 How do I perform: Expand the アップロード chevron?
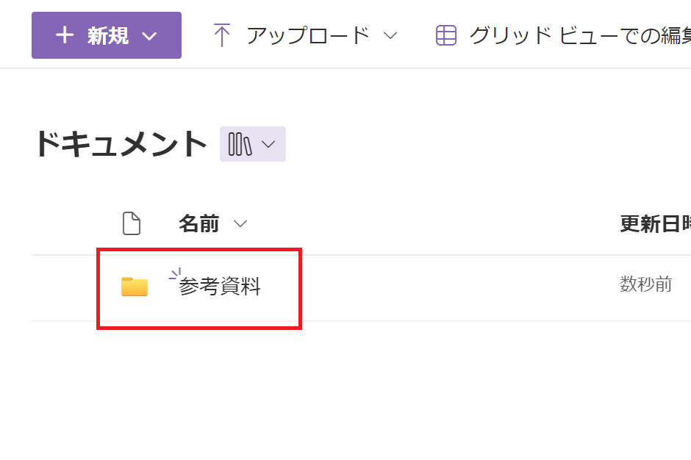390,35
